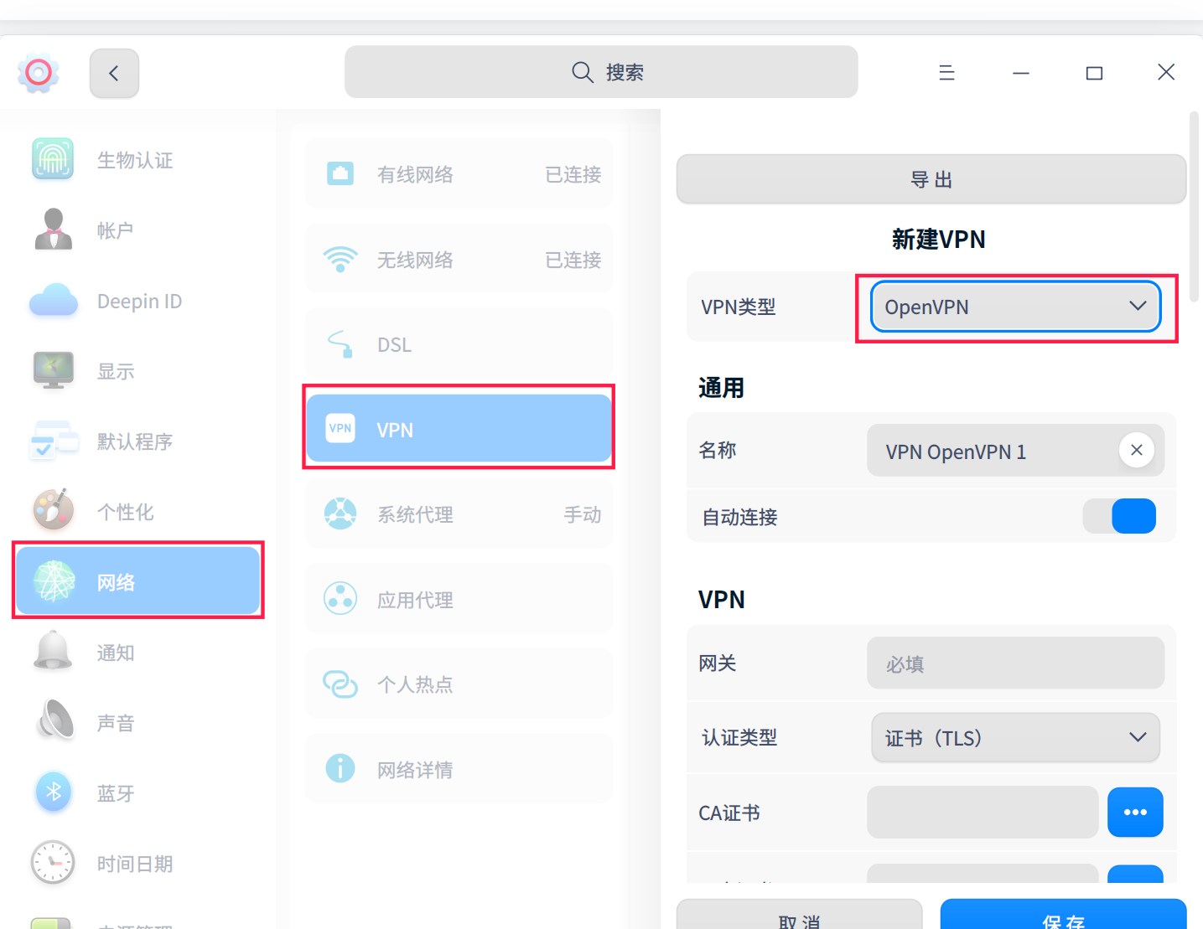Click the Default Applications (默认程序) icon
This screenshot has height=929, width=1203.
[x=54, y=441]
